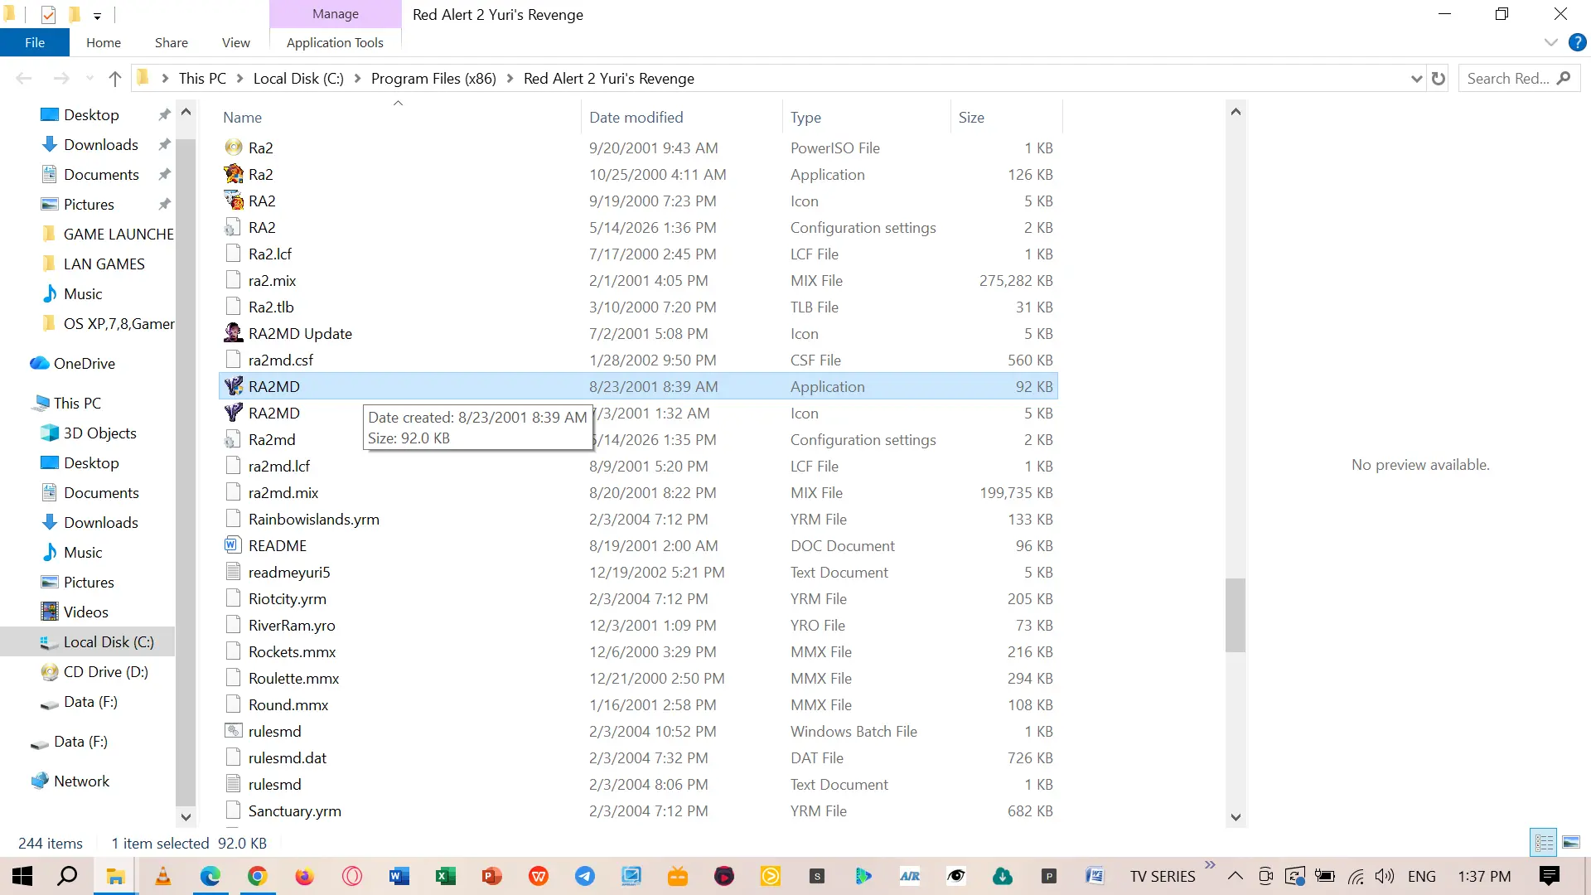Screen dimensions: 1591x895
Task: Navigate to Local Disk (C:) breadcrumb
Action: coord(298,79)
